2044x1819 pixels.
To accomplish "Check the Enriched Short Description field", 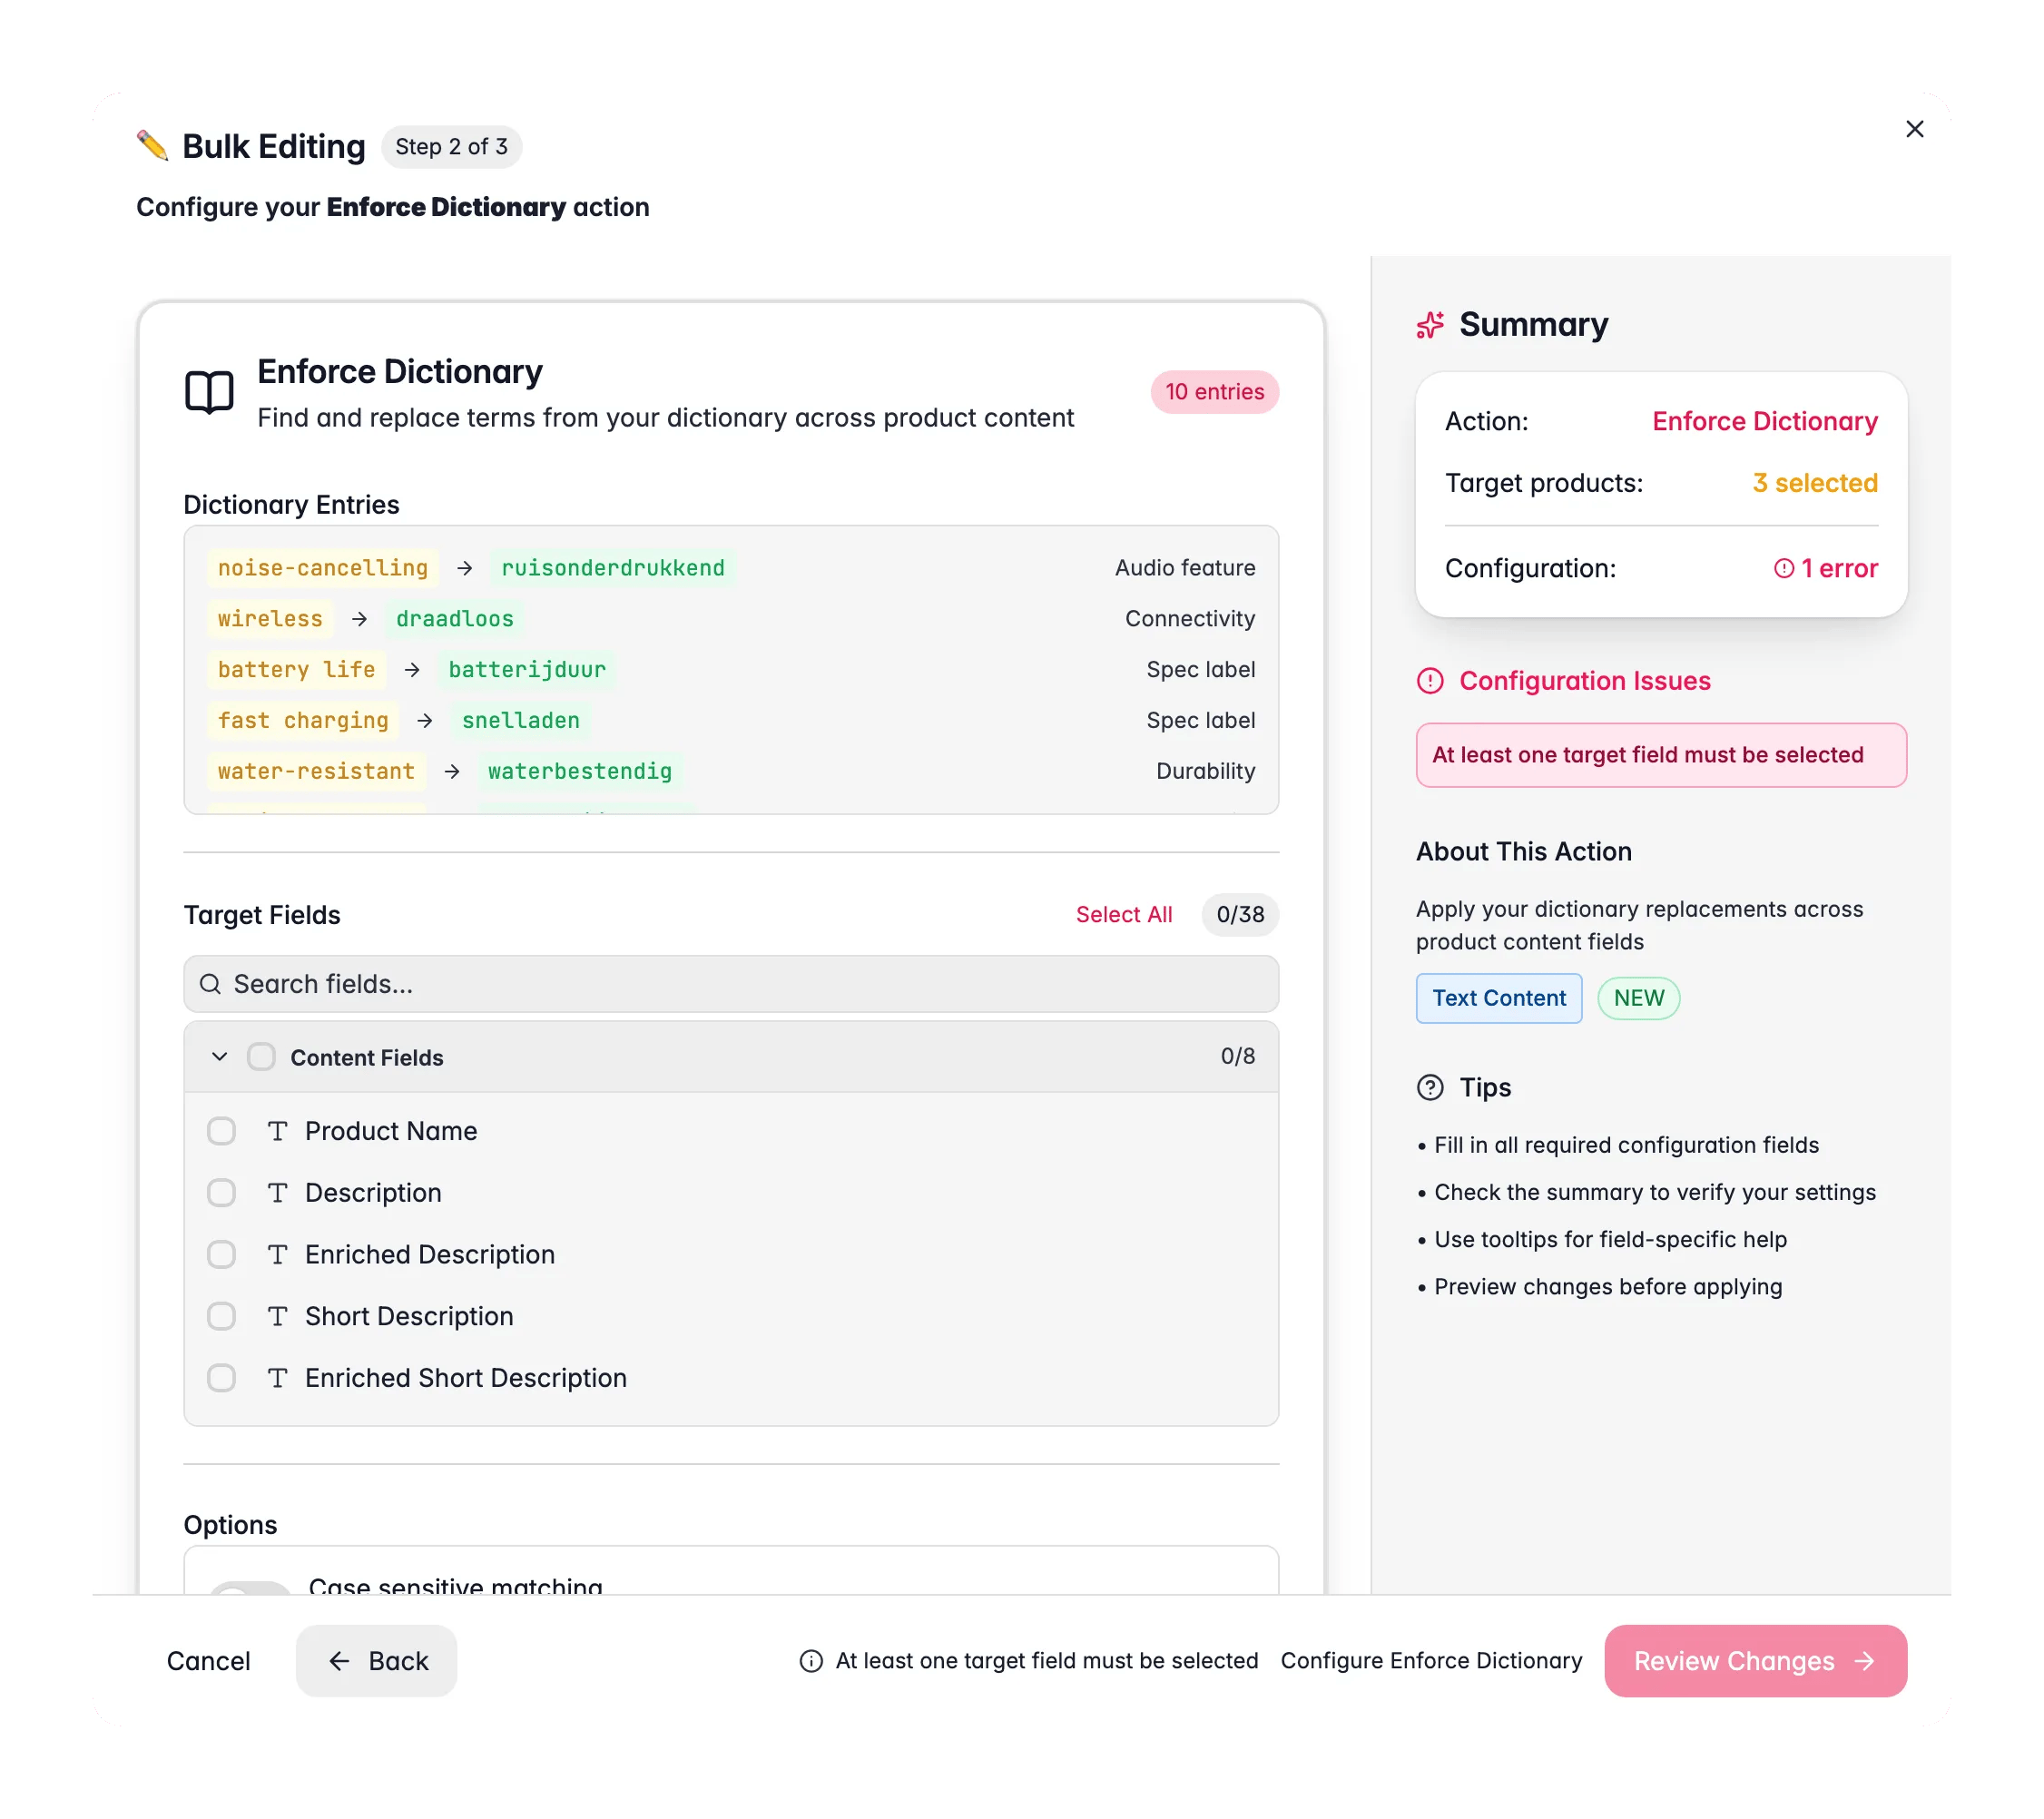I will tap(221, 1378).
